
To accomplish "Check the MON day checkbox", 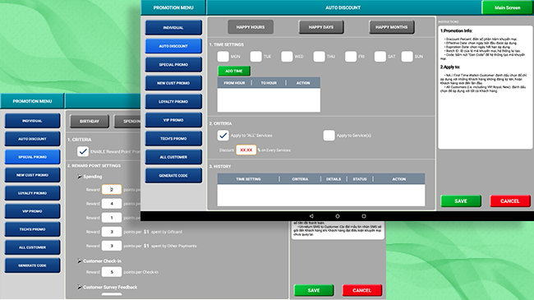I will [223, 56].
